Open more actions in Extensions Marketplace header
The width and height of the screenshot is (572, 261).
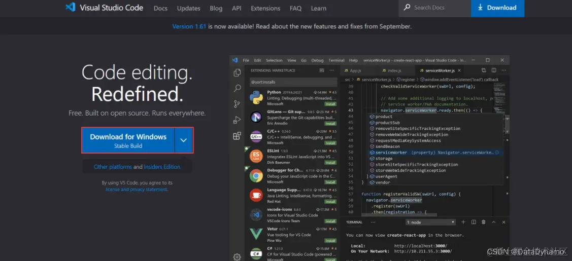(x=331, y=70)
